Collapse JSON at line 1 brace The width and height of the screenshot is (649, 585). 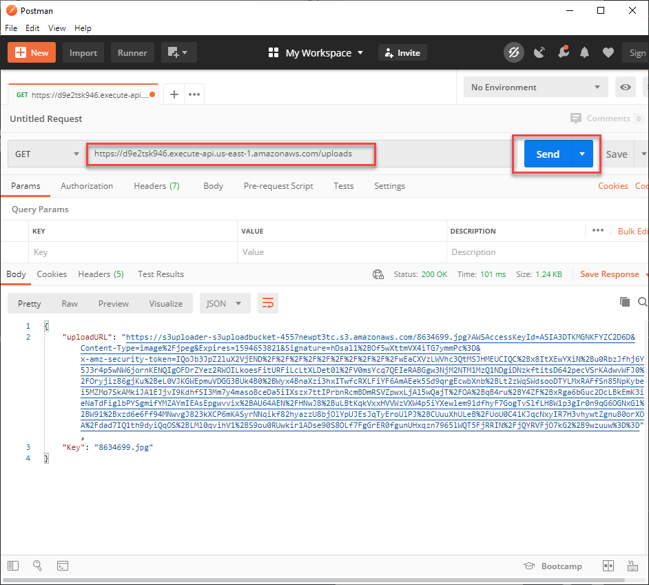point(46,326)
